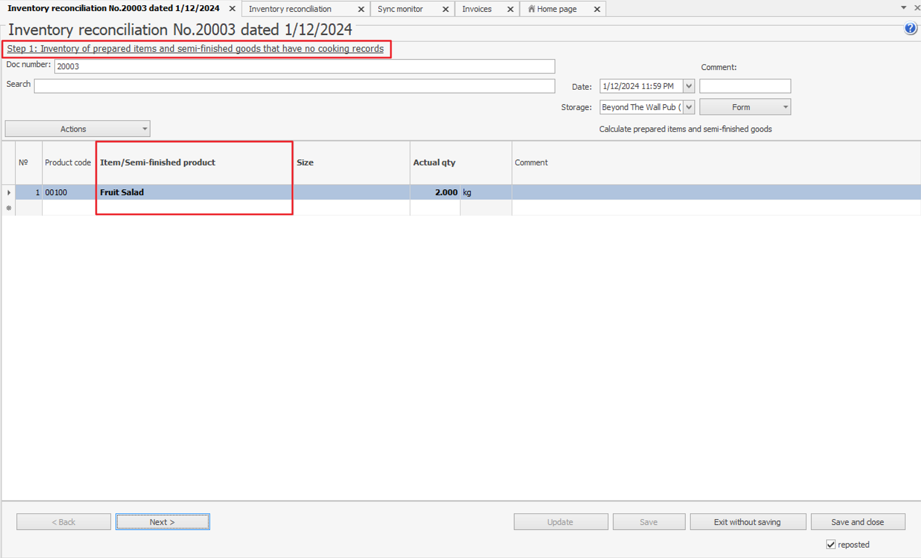This screenshot has height=558, width=921.
Task: Close the Invoices tab
Action: [x=510, y=9]
